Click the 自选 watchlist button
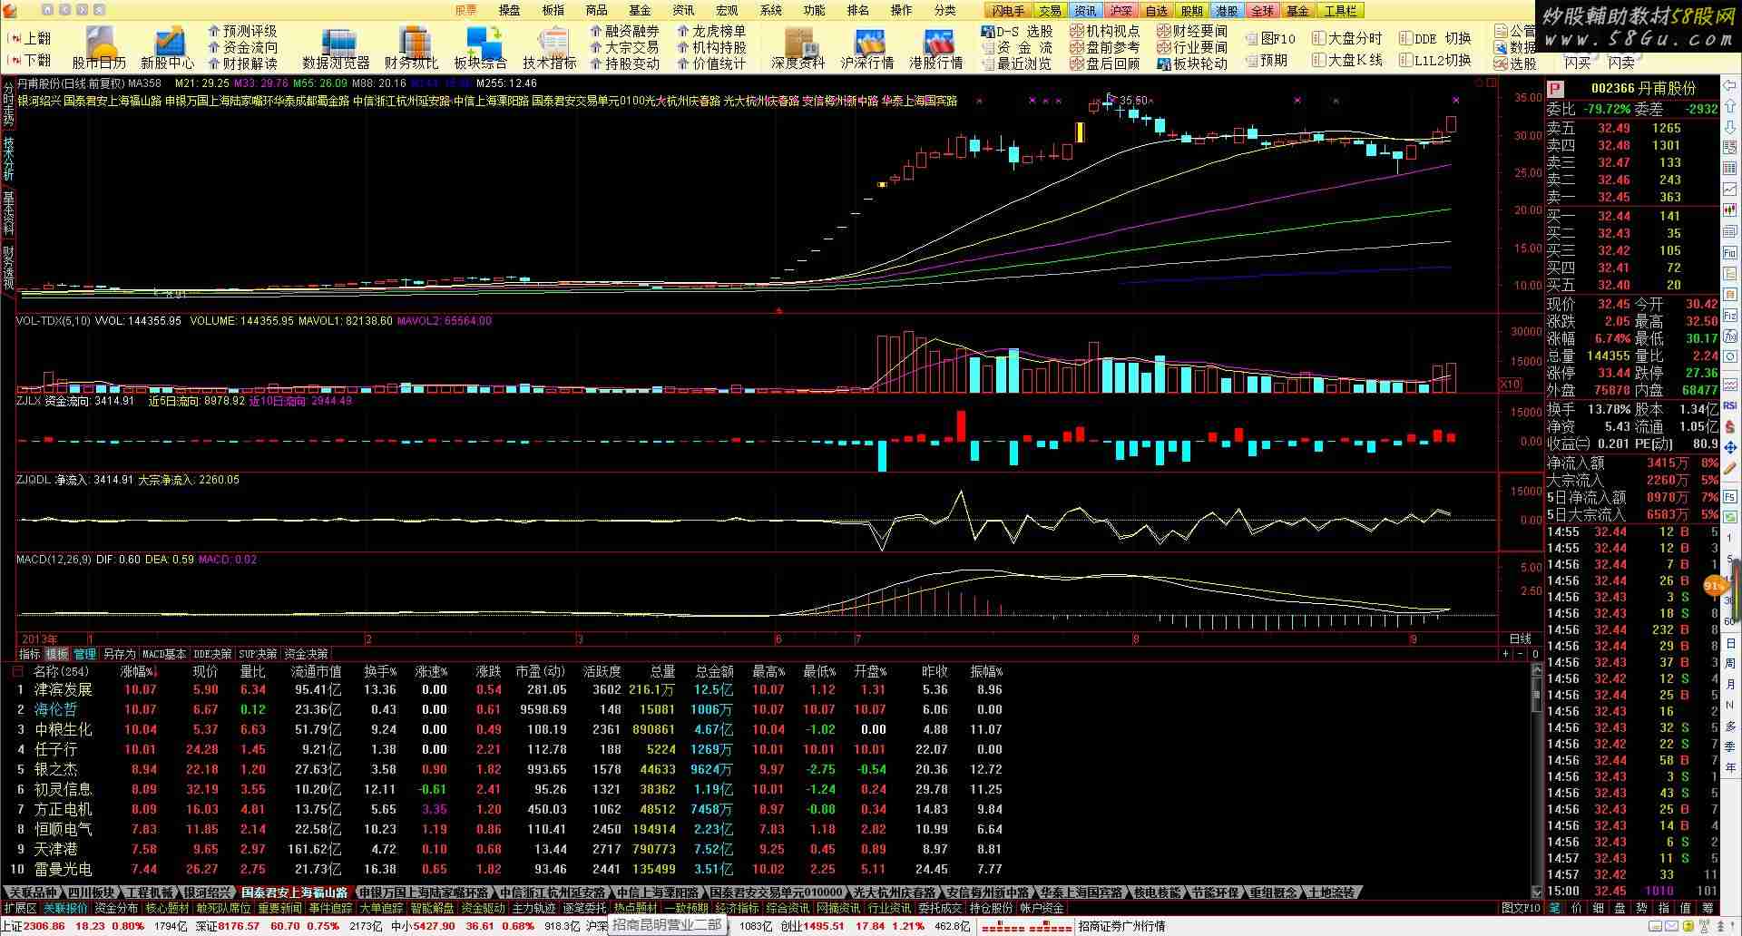 pos(1156,11)
